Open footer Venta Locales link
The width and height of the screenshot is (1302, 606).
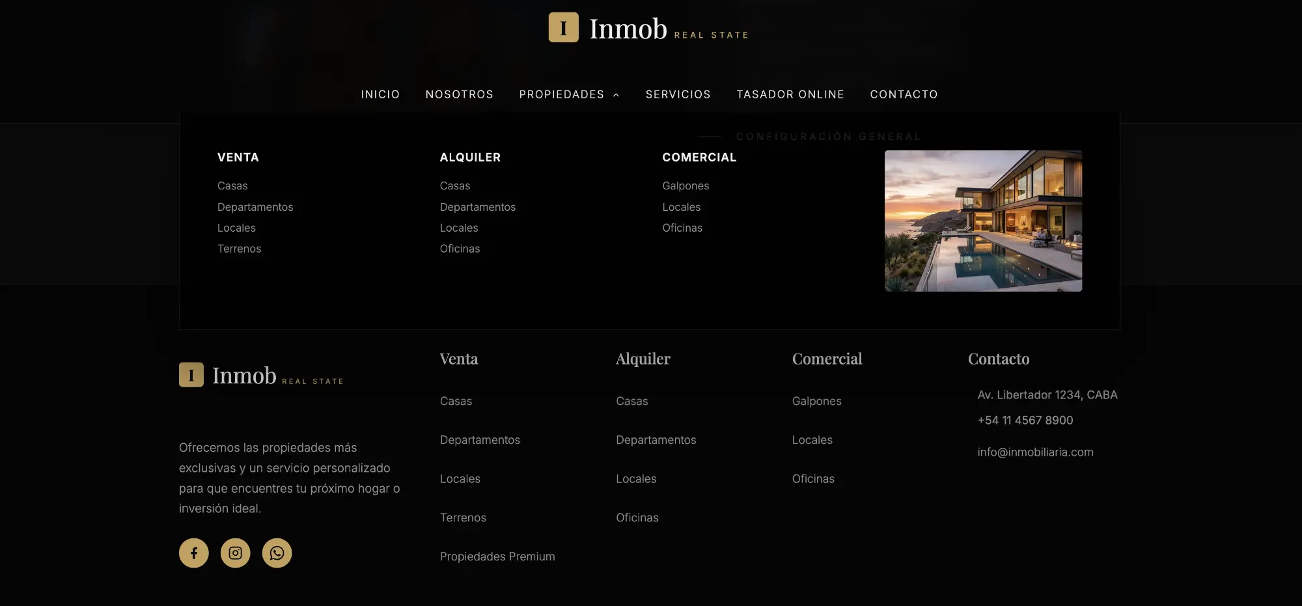tap(460, 479)
